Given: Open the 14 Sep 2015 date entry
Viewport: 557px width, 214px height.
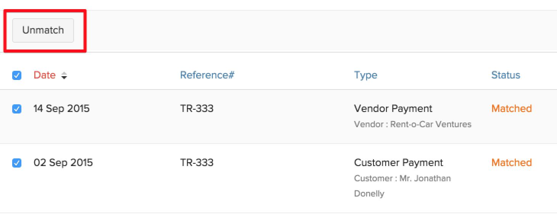Looking at the screenshot, I should [61, 109].
